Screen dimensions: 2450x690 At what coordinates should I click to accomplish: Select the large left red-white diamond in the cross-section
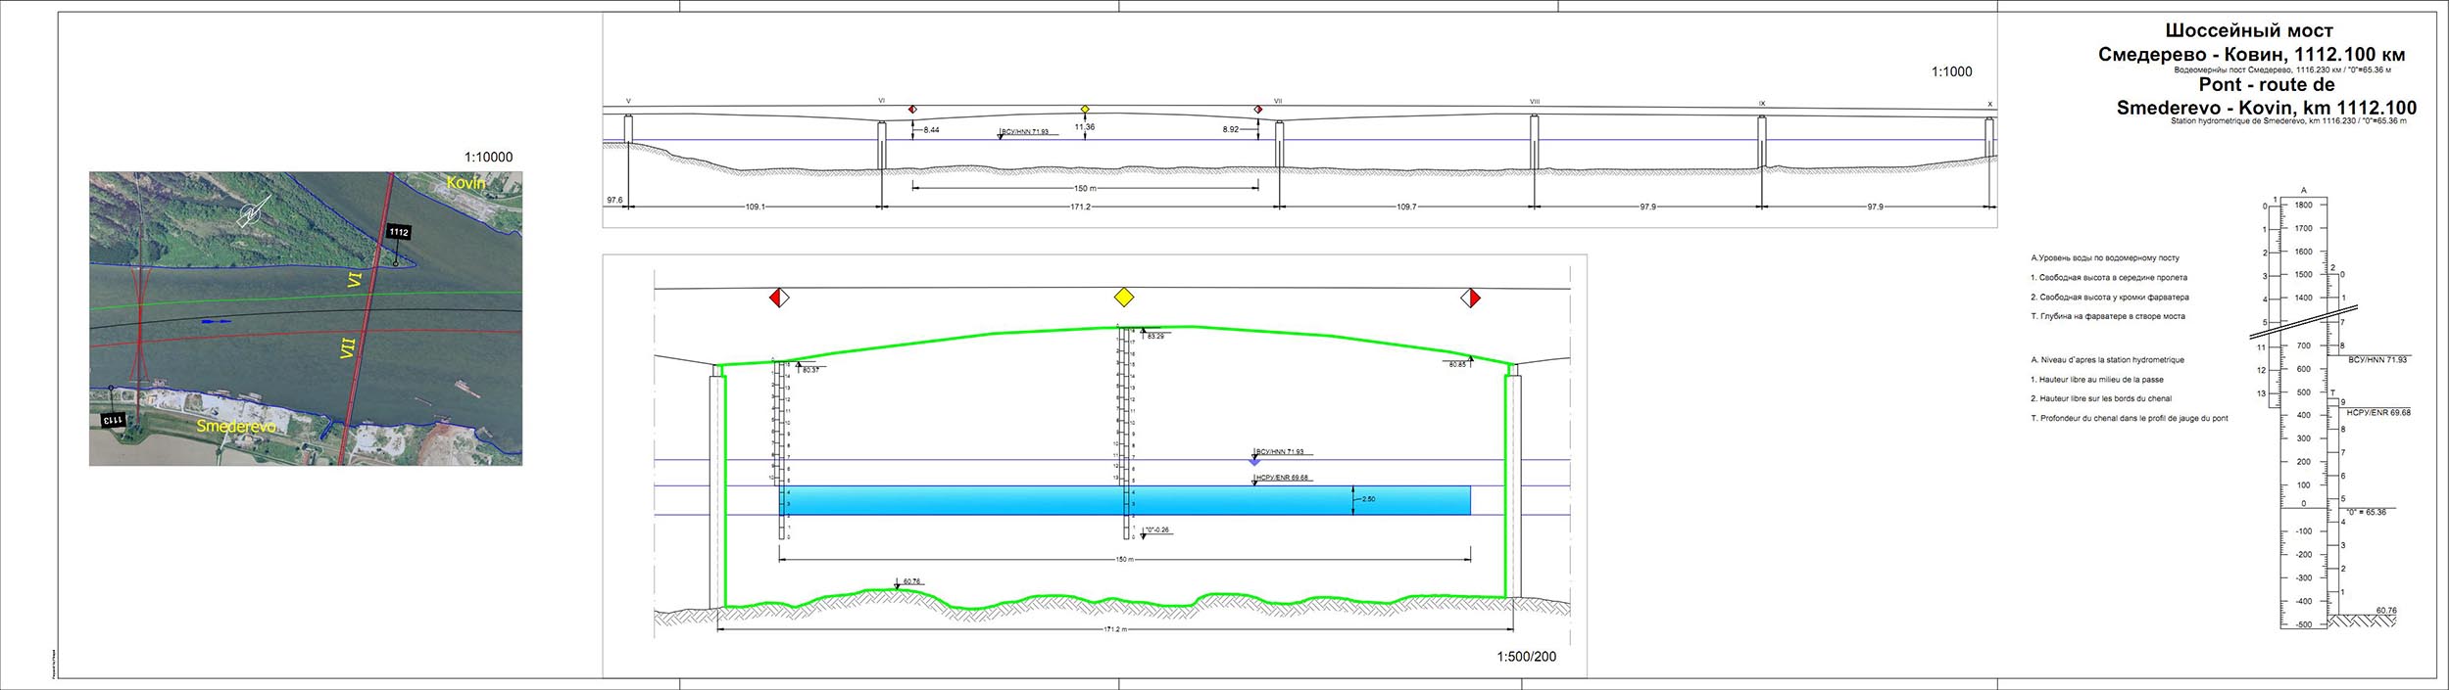pos(779,298)
